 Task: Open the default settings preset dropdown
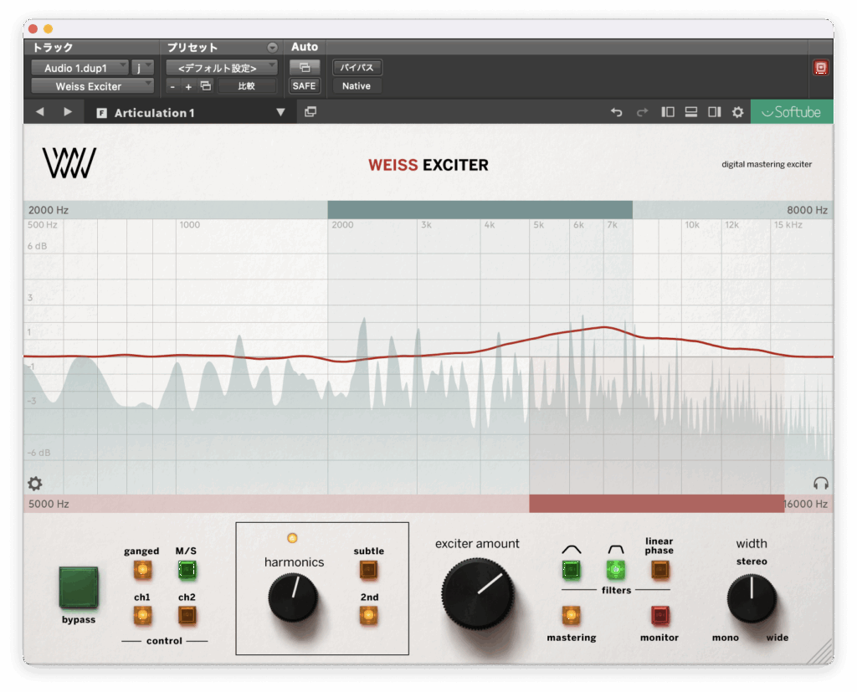(221, 68)
